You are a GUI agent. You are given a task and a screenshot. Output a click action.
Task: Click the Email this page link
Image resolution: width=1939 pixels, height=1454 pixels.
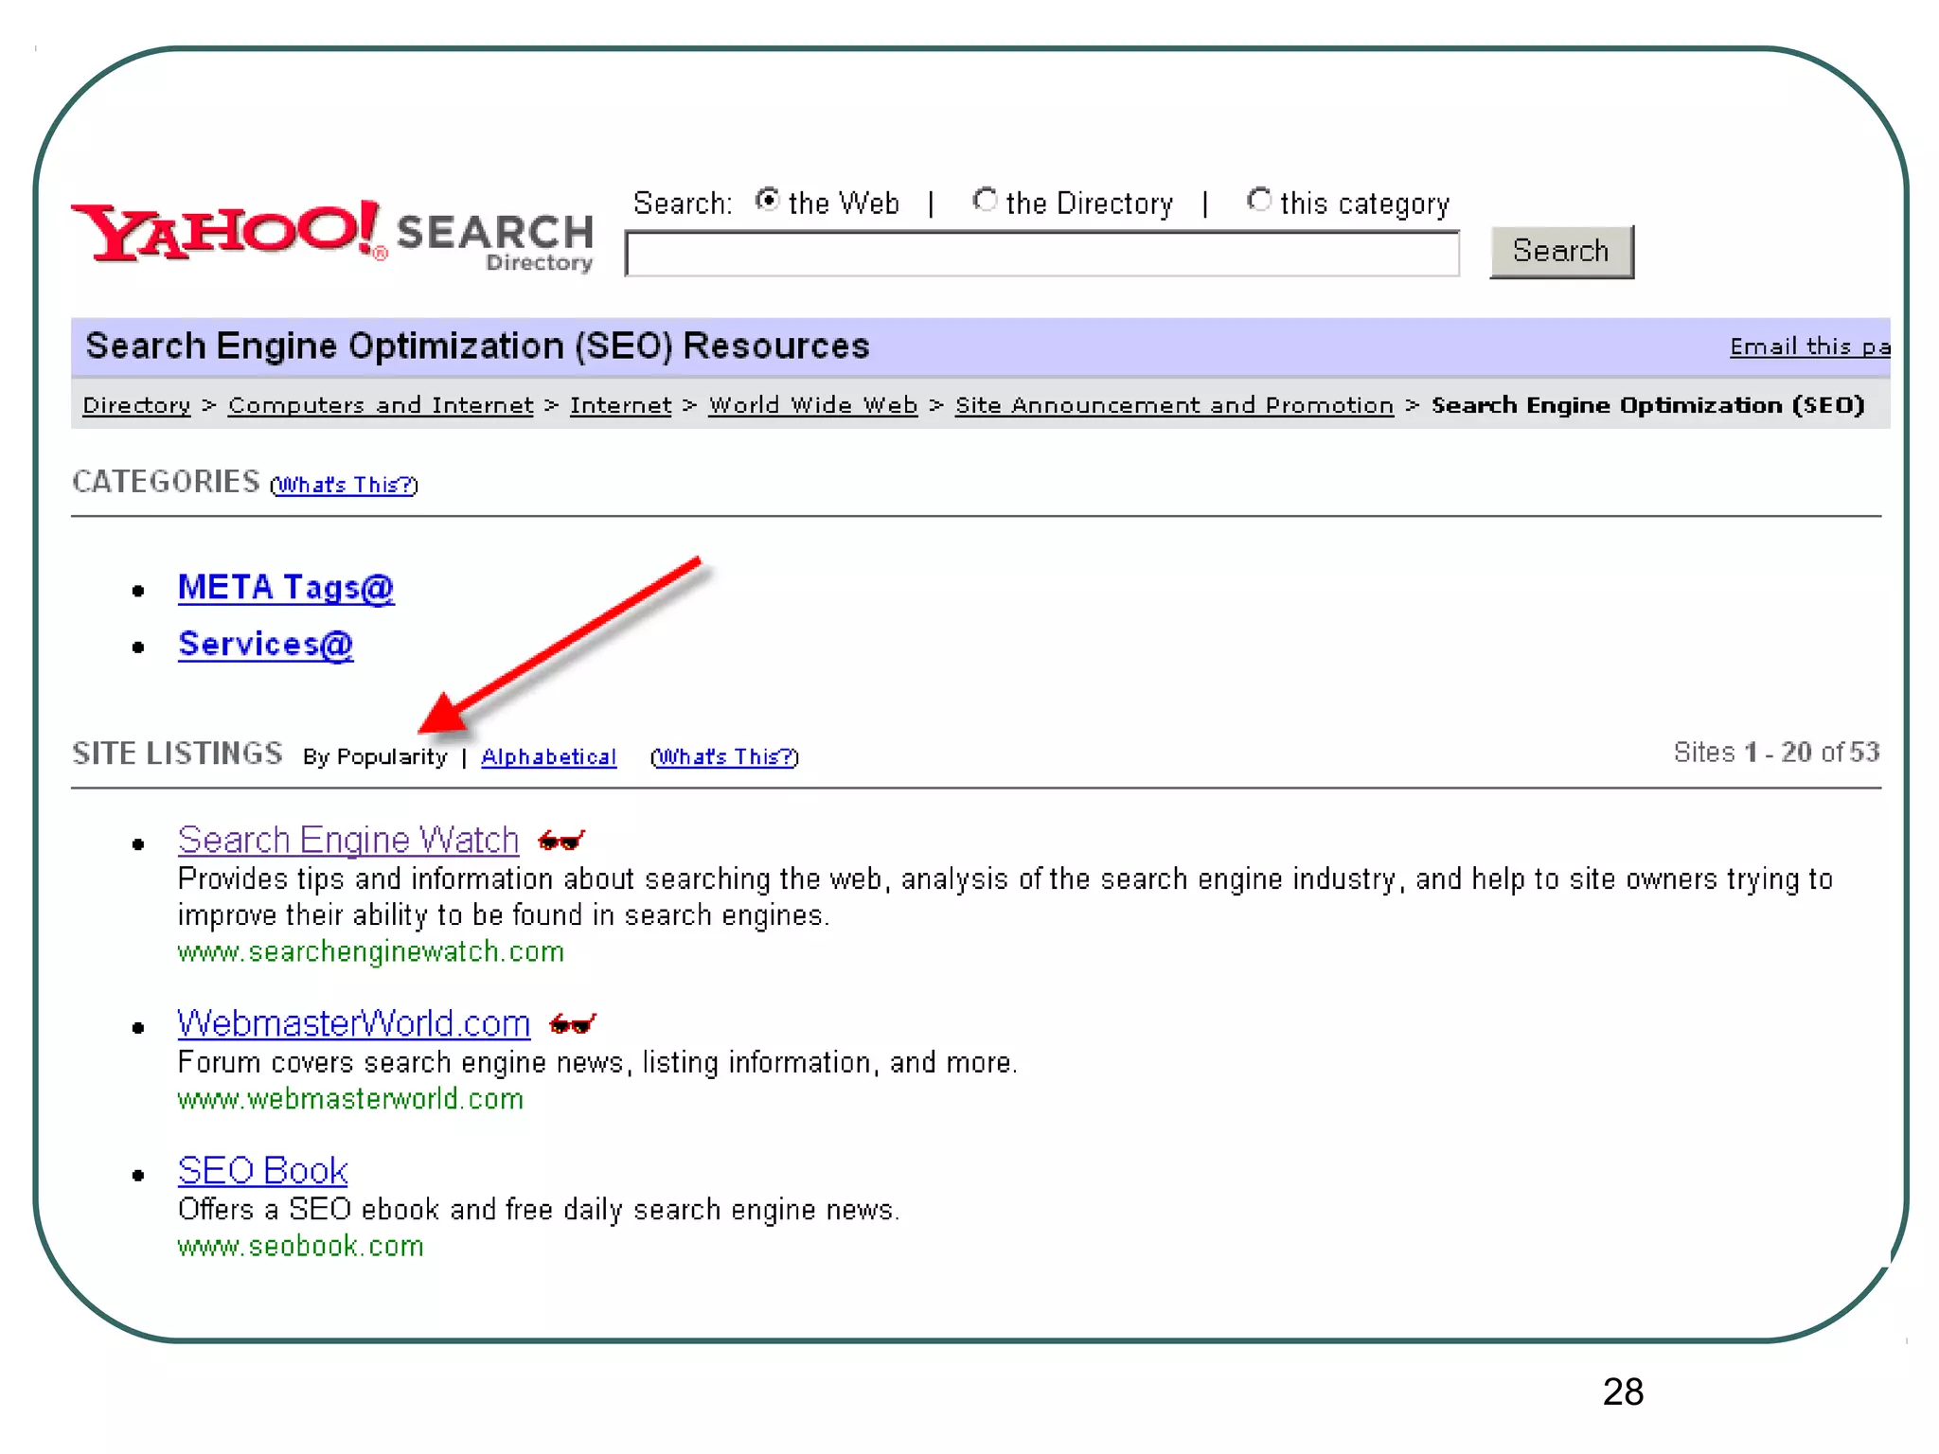[1808, 346]
